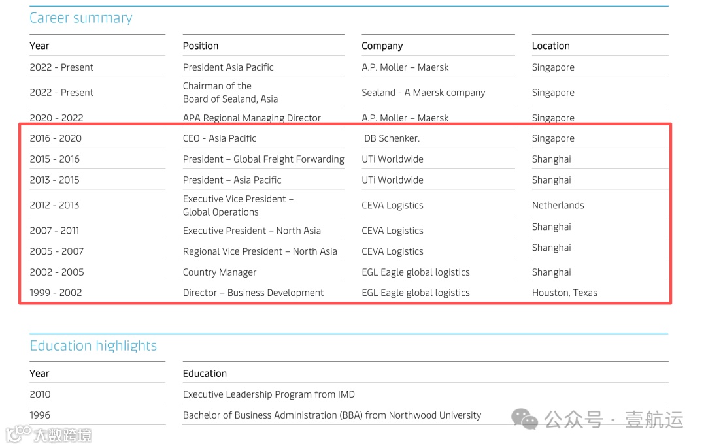Select President – Global Freight Forwarding text
Image resolution: width=706 pixels, height=448 pixels.
pos(263,159)
